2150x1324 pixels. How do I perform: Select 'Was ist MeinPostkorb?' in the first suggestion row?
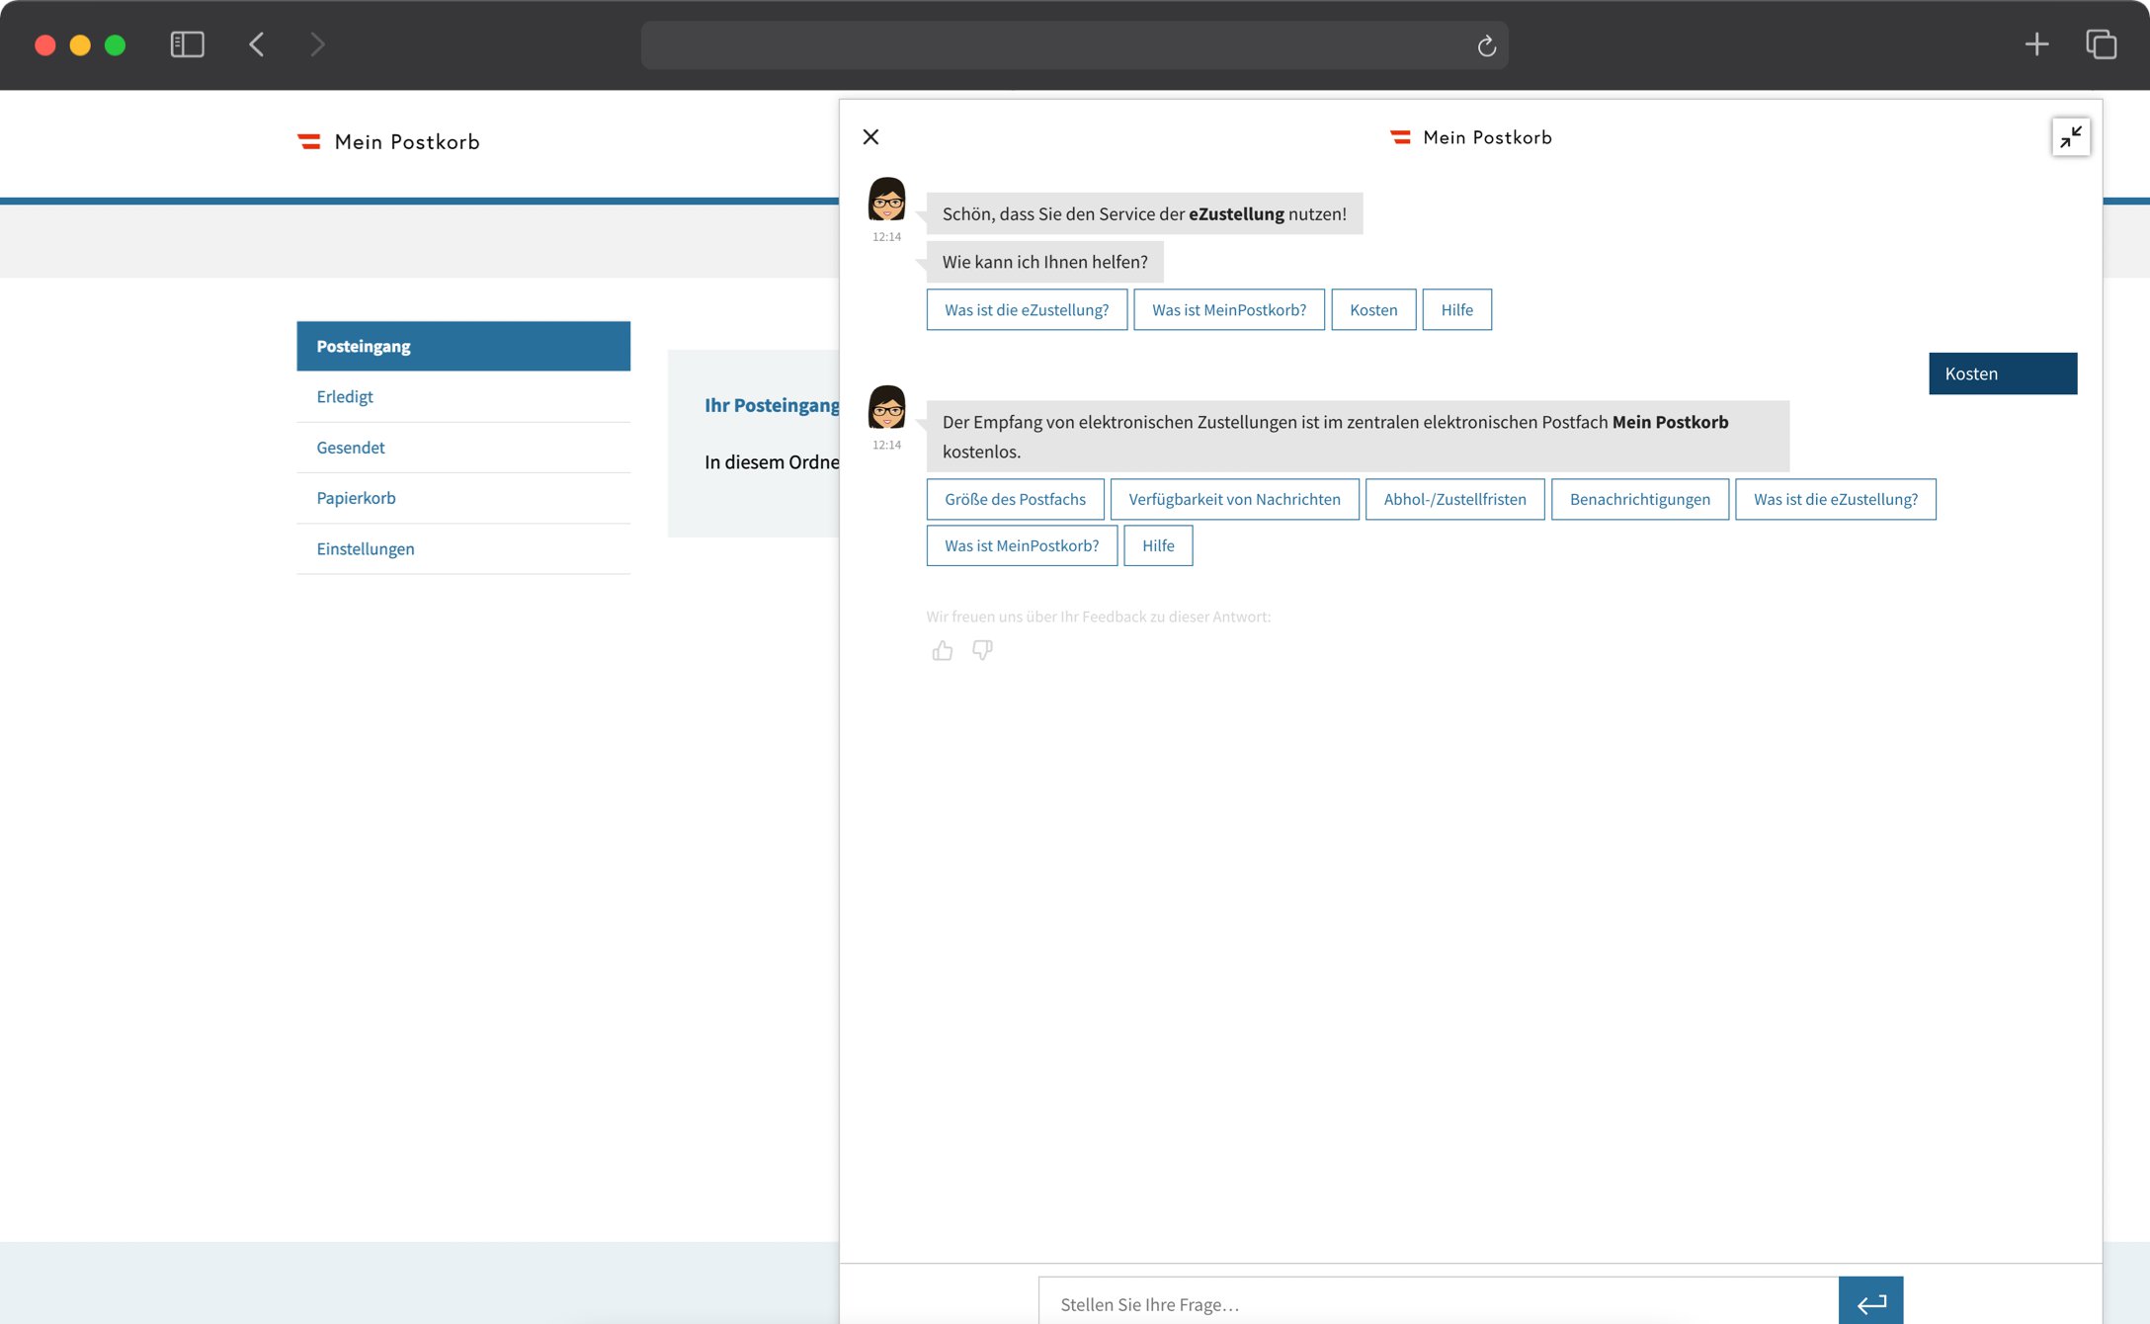click(1229, 310)
